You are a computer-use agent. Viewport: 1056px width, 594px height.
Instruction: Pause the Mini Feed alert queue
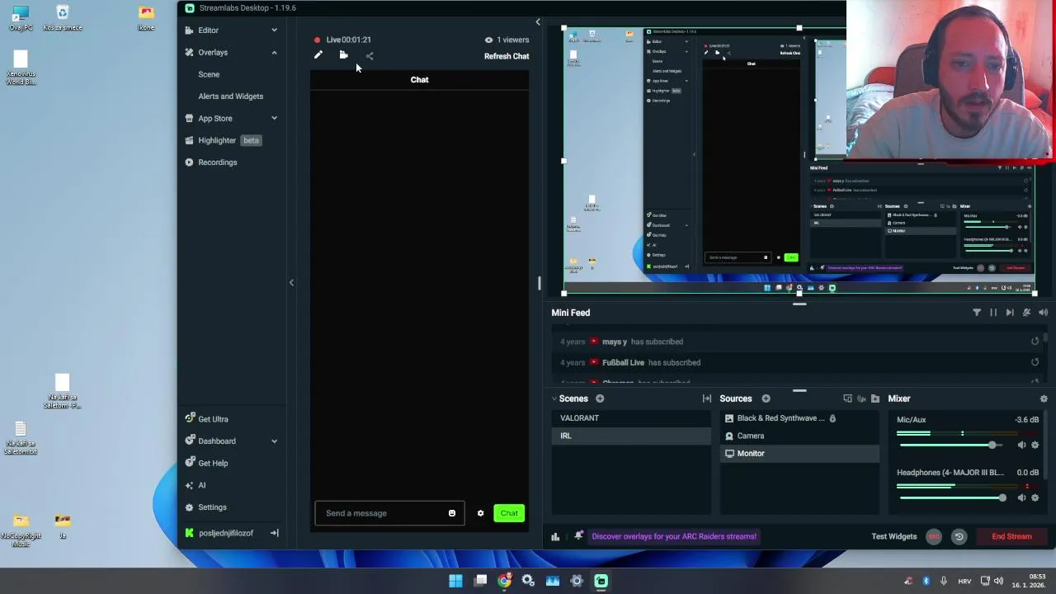[993, 313]
